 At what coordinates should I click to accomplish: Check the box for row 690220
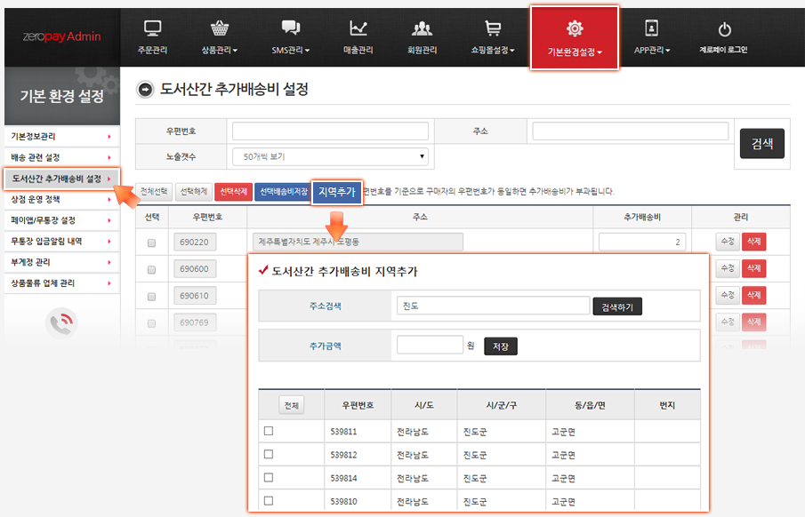point(151,243)
